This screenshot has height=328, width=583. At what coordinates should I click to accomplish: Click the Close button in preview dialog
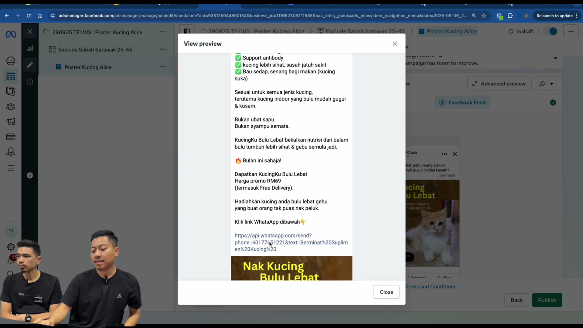click(x=386, y=292)
